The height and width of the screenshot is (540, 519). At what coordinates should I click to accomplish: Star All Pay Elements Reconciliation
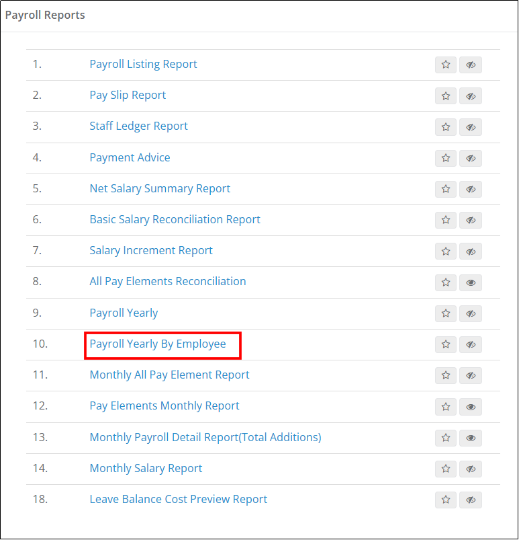point(446,282)
